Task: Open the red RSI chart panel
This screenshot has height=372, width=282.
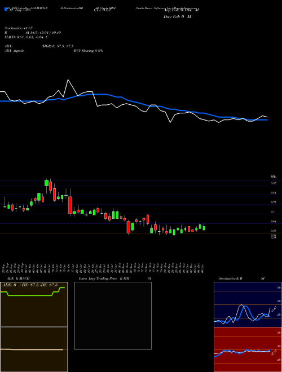Action: 248,349
